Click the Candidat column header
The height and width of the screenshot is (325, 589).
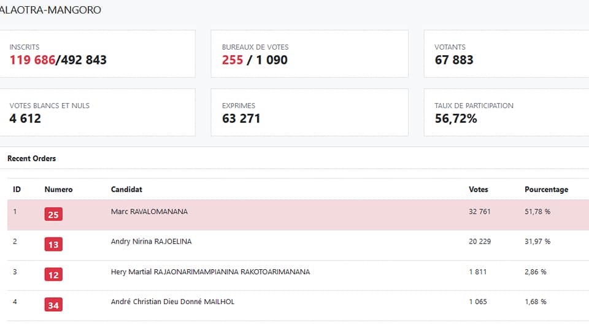[x=126, y=189]
